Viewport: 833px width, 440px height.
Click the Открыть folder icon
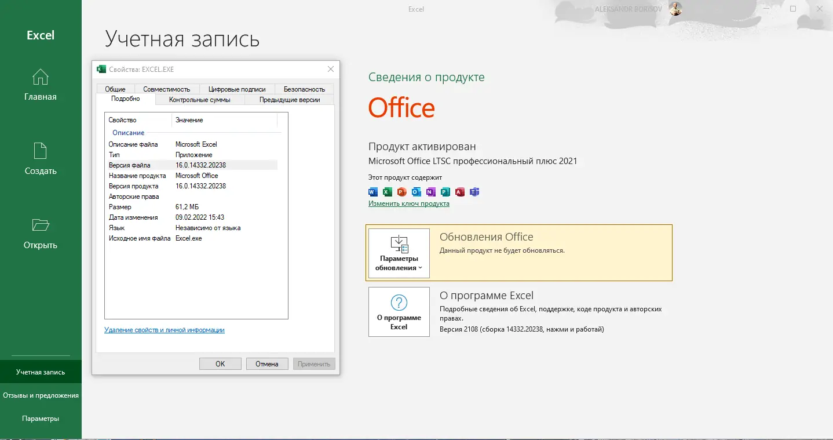(41, 225)
